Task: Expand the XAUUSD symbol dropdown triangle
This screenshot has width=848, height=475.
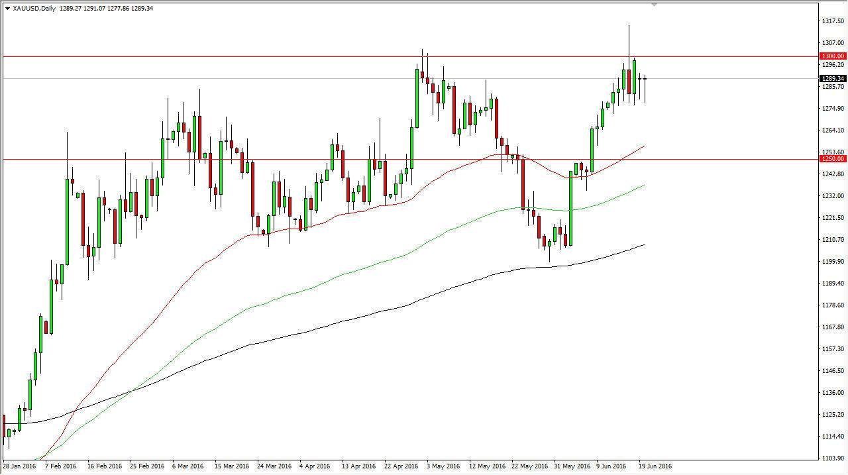Action: point(7,9)
